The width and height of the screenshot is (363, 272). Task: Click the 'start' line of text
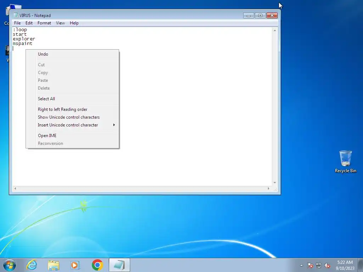(x=20, y=34)
